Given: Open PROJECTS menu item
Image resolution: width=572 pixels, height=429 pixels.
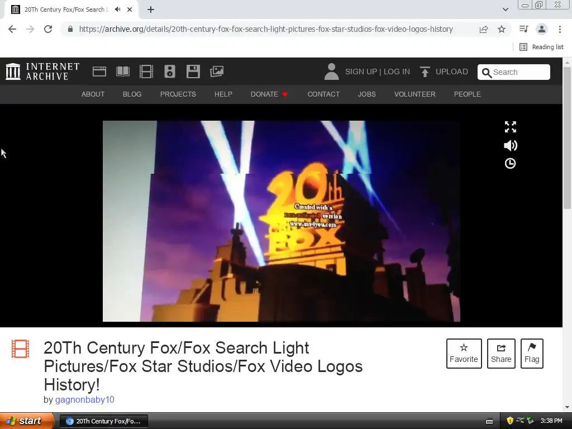Looking at the screenshot, I should (178, 94).
